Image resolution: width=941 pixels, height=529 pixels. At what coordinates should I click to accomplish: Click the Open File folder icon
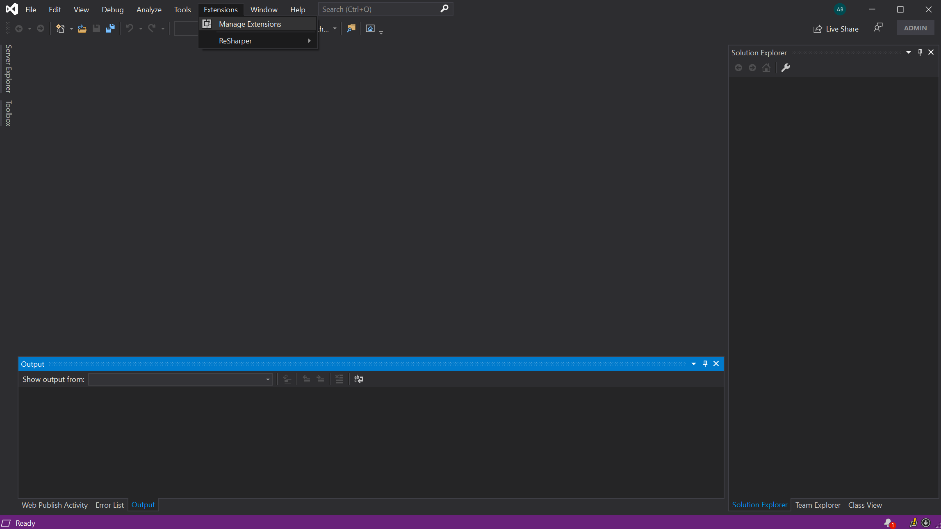pyautogui.click(x=82, y=28)
